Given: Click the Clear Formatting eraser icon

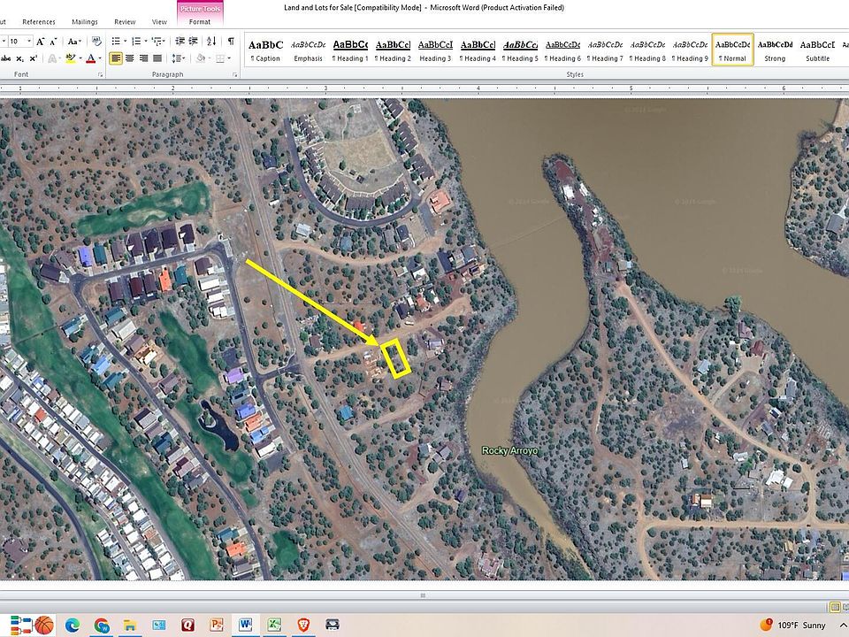Looking at the screenshot, I should point(97,42).
